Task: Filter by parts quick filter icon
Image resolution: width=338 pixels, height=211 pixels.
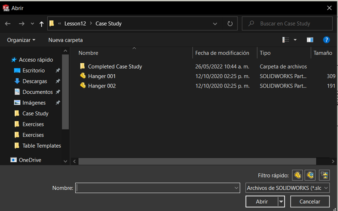Action: pos(297,175)
